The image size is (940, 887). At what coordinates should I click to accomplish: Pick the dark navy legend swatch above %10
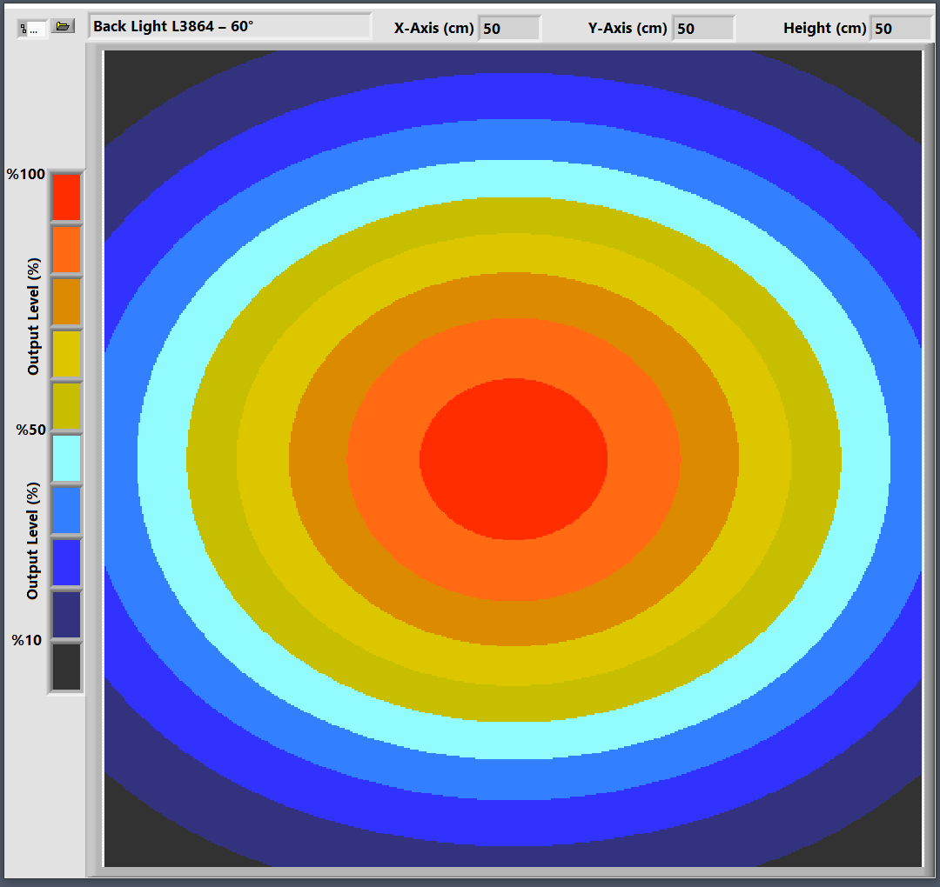pyautogui.click(x=66, y=615)
